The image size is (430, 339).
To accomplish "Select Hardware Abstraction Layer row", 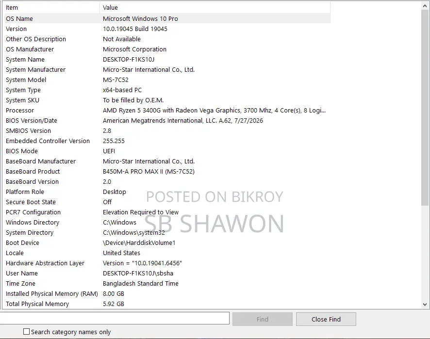I will (167, 263).
